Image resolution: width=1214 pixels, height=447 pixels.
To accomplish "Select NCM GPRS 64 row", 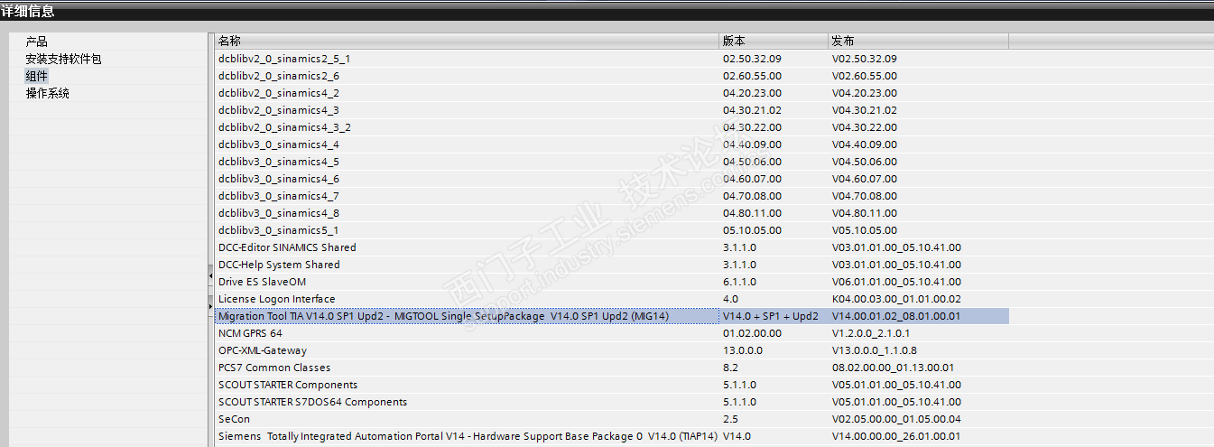I will click(612, 333).
